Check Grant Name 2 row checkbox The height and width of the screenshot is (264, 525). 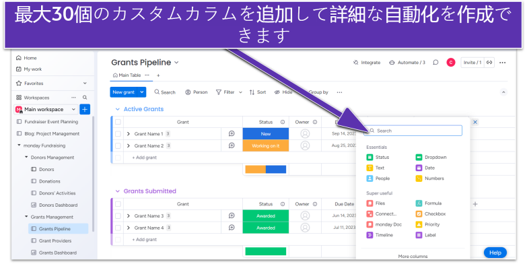pyautogui.click(x=118, y=145)
